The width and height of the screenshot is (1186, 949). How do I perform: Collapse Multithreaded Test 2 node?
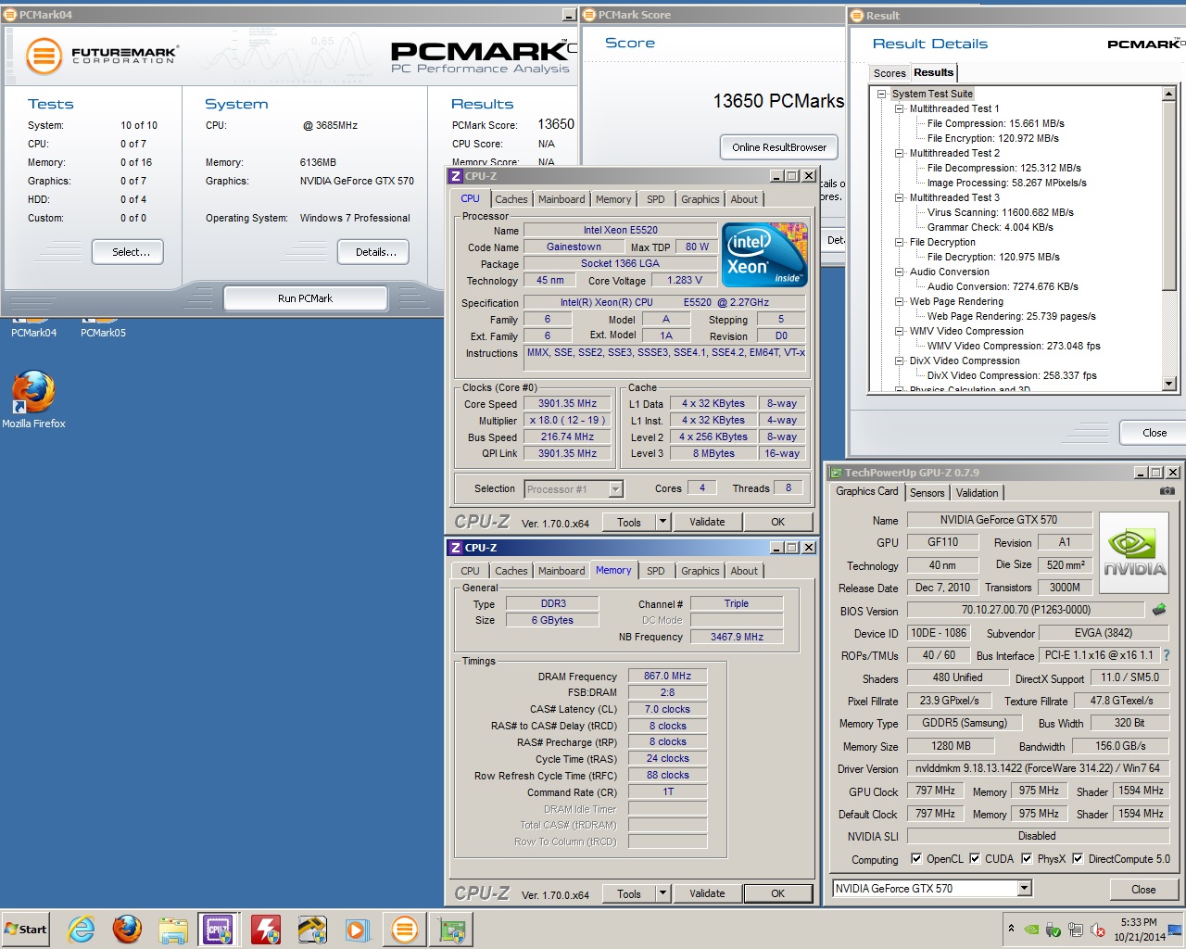pos(899,153)
